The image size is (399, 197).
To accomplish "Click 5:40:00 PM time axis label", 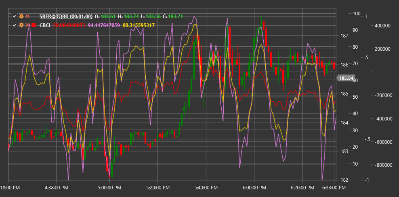I will (206, 188).
